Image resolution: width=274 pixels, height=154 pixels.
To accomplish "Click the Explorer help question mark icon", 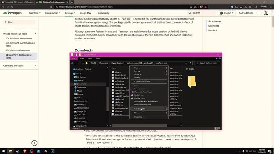I will pos(220,59).
